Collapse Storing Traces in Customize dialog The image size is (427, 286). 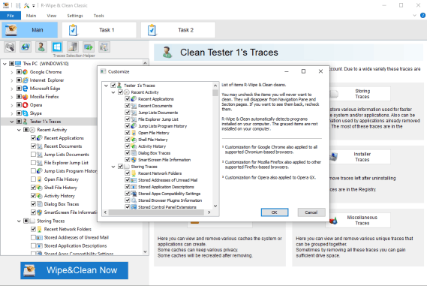(113, 167)
